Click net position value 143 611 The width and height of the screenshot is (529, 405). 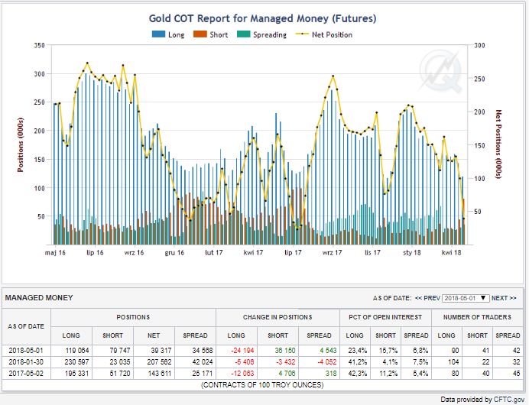159,374
